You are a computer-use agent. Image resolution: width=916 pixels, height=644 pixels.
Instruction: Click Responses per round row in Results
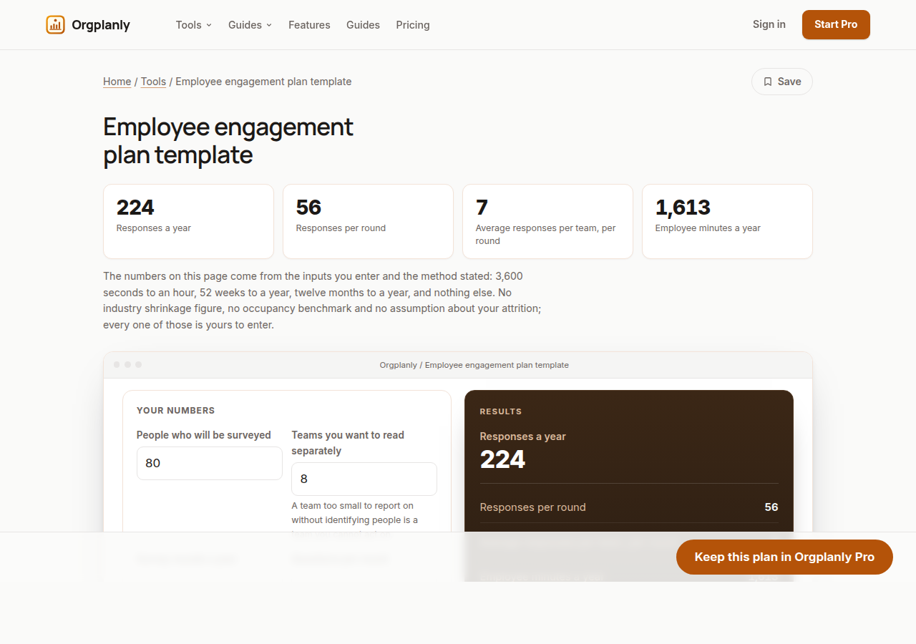pyautogui.click(x=629, y=507)
